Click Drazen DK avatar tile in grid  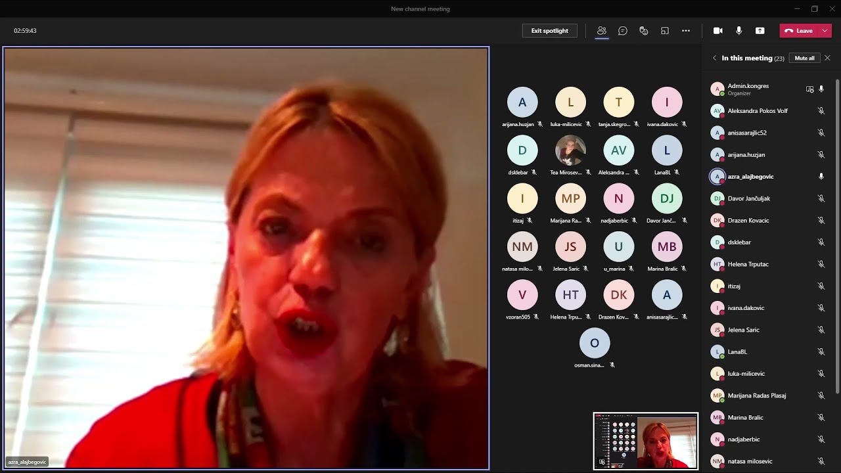[618, 295]
